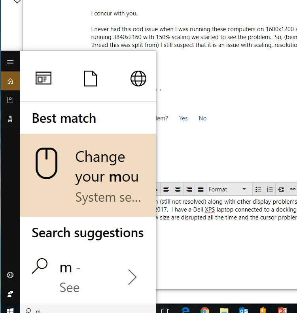Viewport: 297px width, 313px height.
Task: Expand the 'm' web search suggestion arrow
Action: (132, 277)
